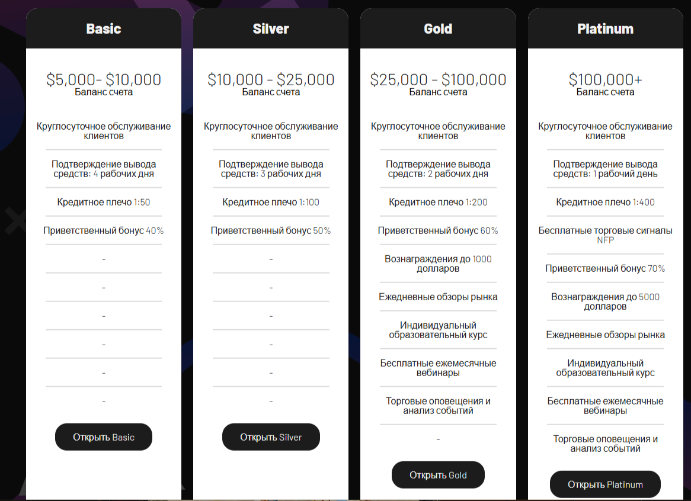This screenshot has height=501, width=691.
Task: Select the Basic plan header
Action: [x=103, y=28]
